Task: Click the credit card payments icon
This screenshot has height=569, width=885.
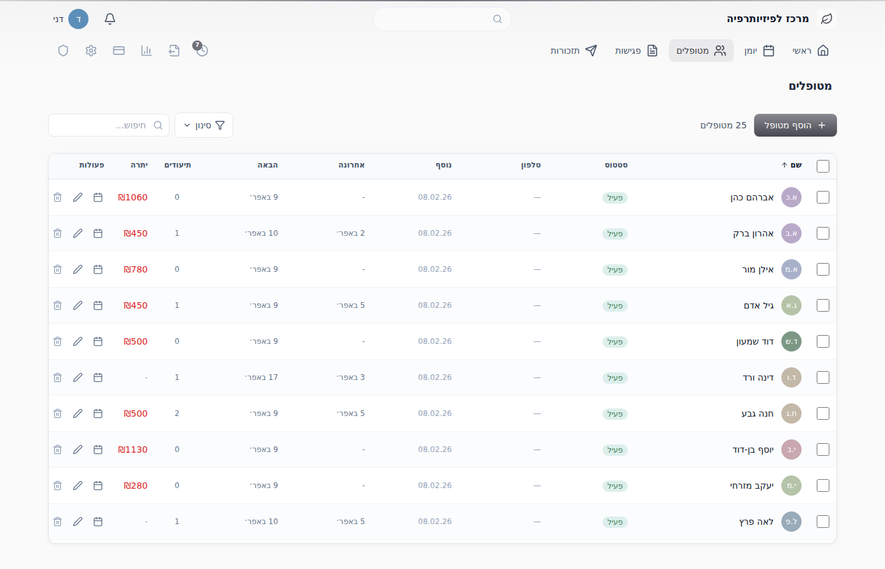Action: point(119,51)
